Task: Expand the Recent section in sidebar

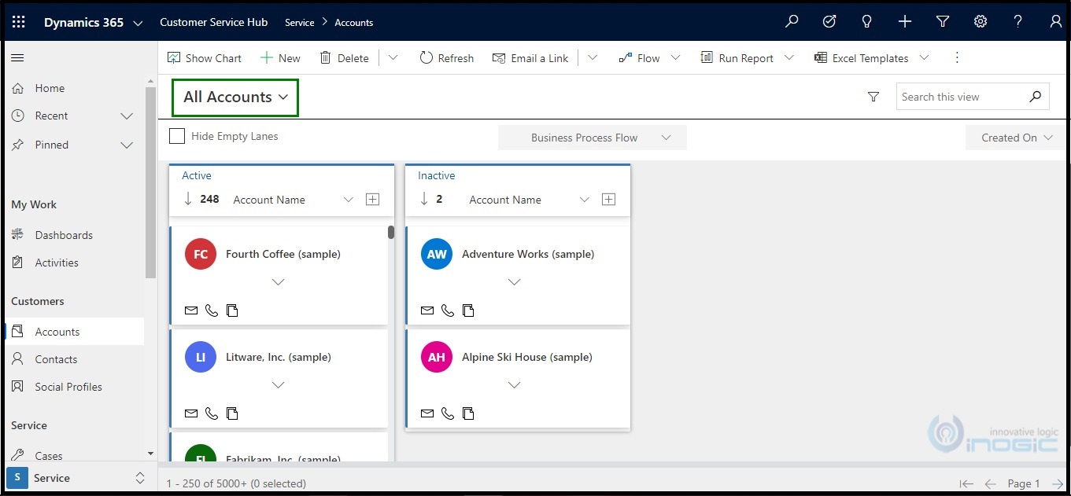Action: [127, 116]
